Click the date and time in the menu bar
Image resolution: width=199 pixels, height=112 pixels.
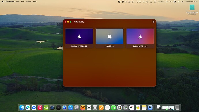(x=191, y=1)
